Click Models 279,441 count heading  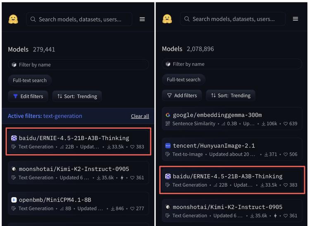coord(32,49)
